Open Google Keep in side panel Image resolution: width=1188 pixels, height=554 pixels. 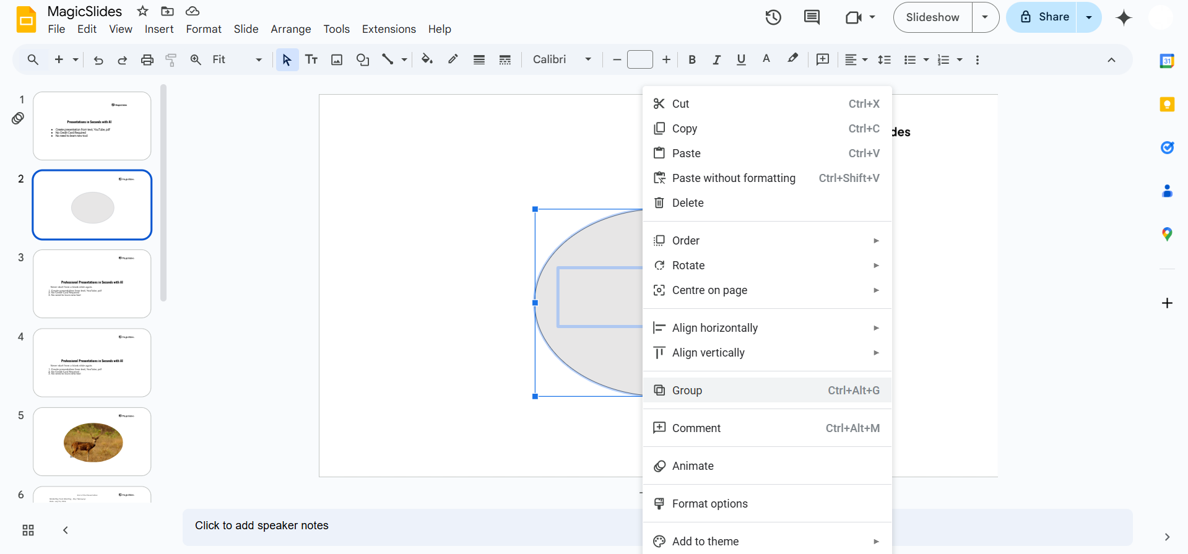(x=1167, y=104)
